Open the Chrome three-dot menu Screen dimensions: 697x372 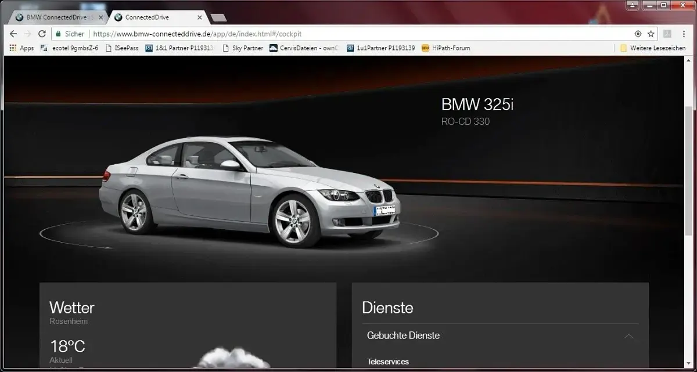tap(684, 34)
